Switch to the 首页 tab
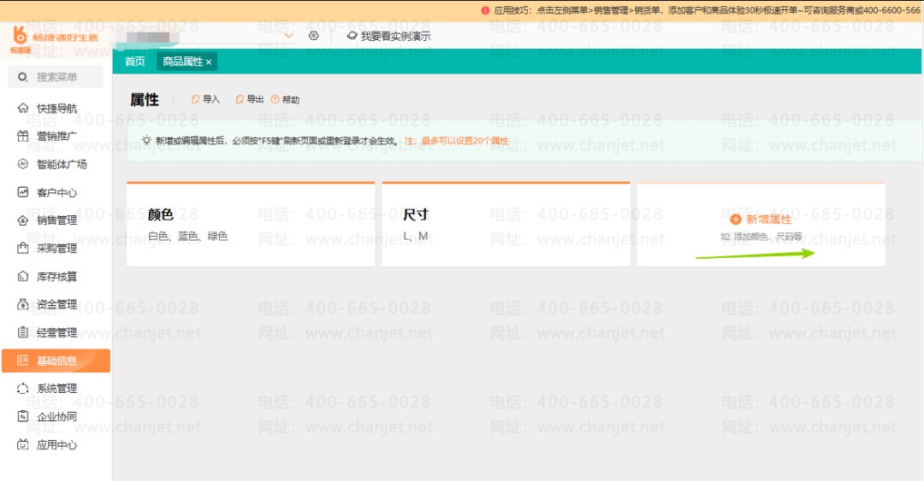924x481 pixels. tap(135, 62)
